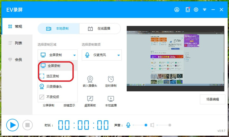Choose 全屏录制 from the dropdown list
The width and height of the screenshot is (229, 137).
(x=58, y=66)
